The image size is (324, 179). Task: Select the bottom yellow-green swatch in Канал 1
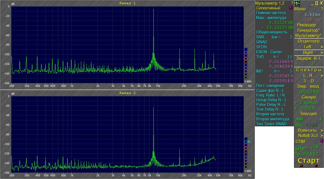pos(246,77)
